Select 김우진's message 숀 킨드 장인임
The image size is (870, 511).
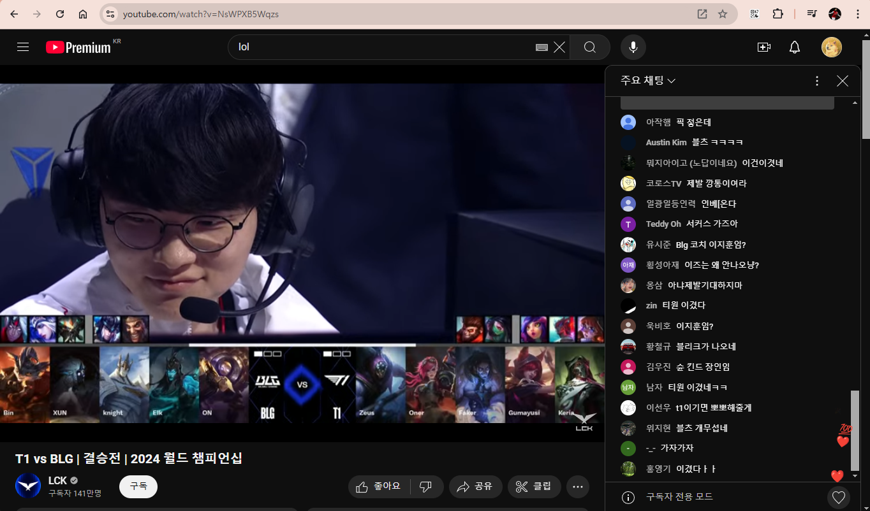(x=703, y=366)
